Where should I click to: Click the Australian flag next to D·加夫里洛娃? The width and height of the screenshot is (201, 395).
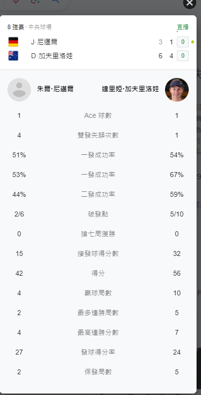13,56
